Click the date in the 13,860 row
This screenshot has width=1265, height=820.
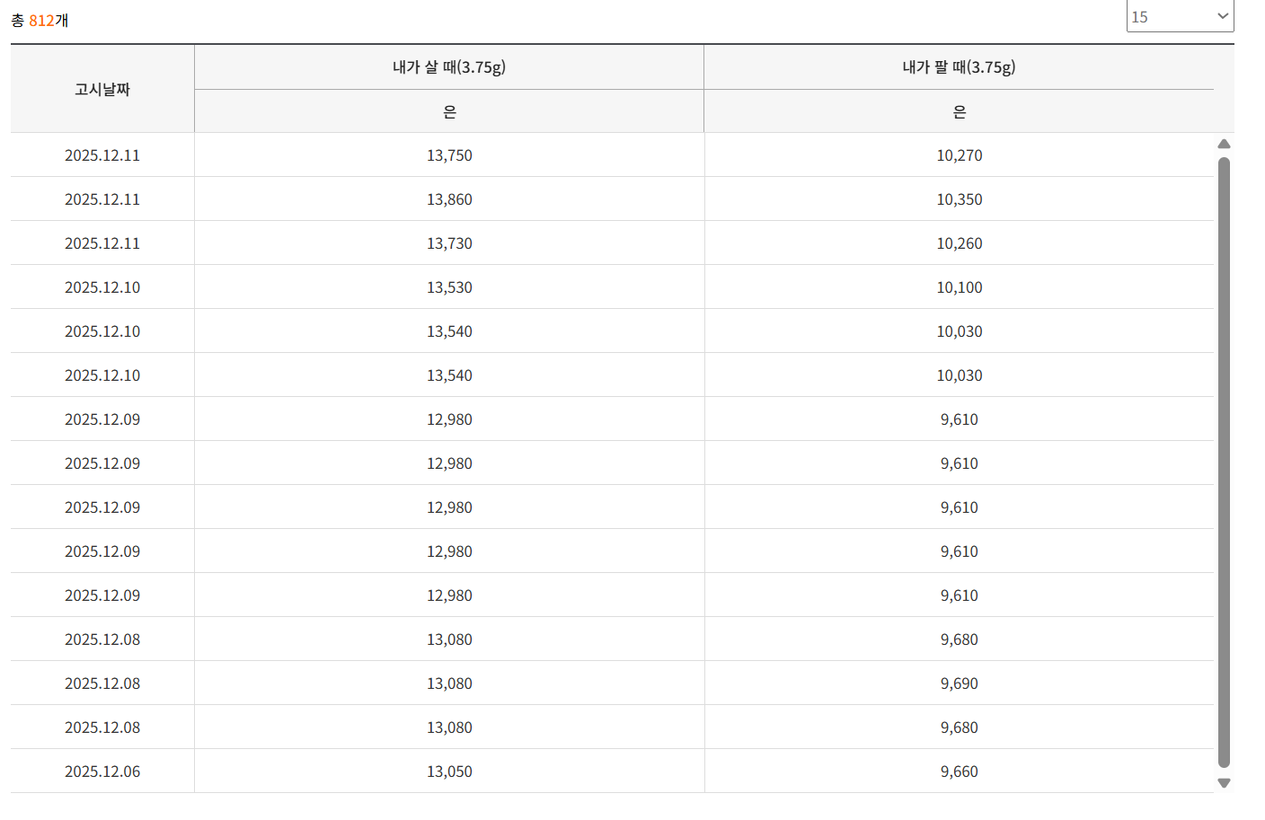(x=102, y=199)
